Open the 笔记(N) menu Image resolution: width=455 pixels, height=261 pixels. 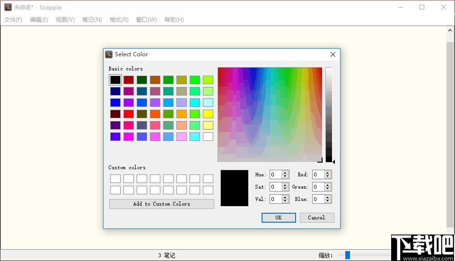pyautogui.click(x=92, y=20)
